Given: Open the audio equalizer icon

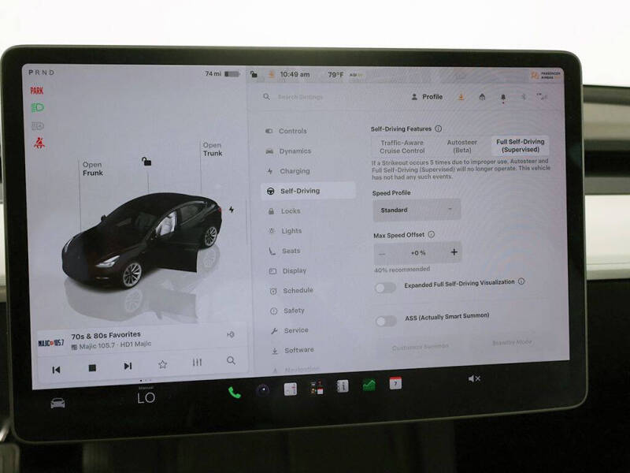Looking at the screenshot, I should click(197, 363).
